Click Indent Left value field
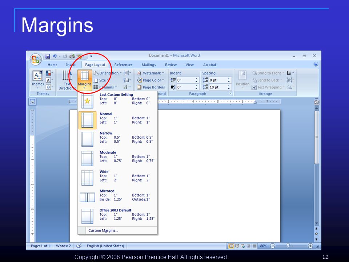The width and height of the screenshot is (349, 262). [x=185, y=80]
